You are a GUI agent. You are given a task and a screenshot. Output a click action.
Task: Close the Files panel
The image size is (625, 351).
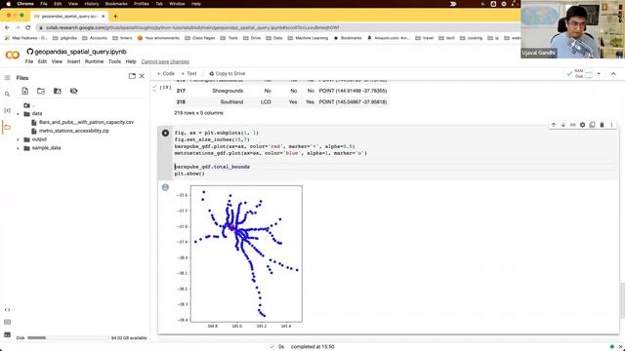(x=142, y=76)
